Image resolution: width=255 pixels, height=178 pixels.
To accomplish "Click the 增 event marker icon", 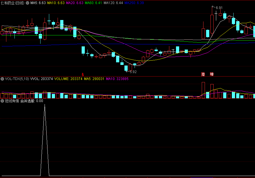I will tap(212, 74).
